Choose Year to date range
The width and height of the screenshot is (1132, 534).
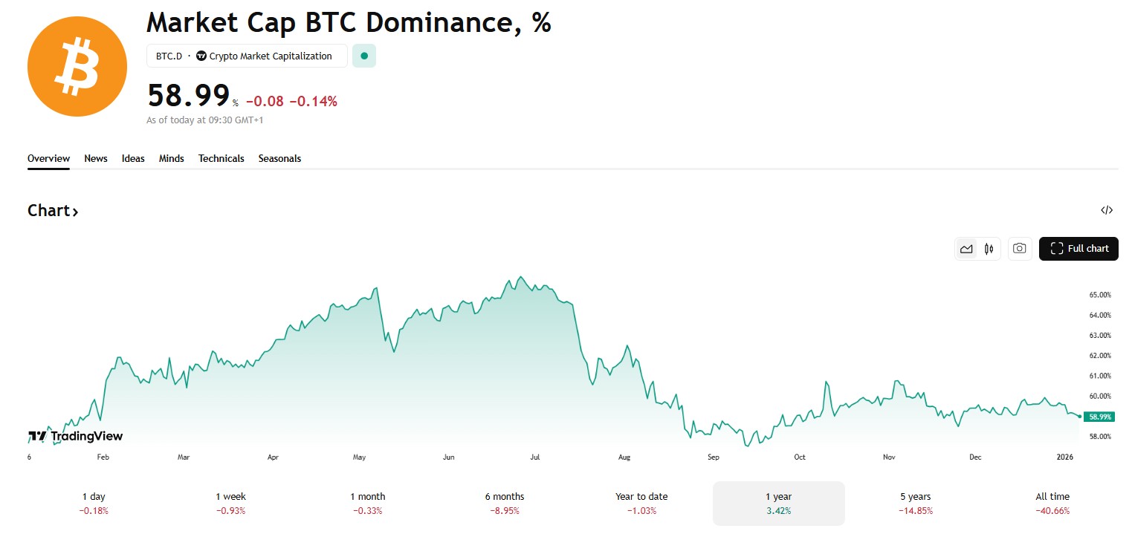click(x=641, y=503)
